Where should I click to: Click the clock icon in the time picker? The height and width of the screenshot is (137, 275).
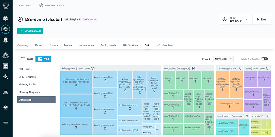225,20
